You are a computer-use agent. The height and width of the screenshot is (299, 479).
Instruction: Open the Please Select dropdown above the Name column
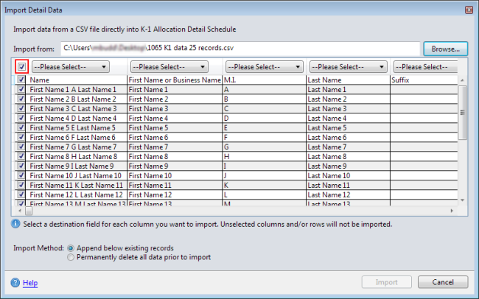(x=70, y=66)
